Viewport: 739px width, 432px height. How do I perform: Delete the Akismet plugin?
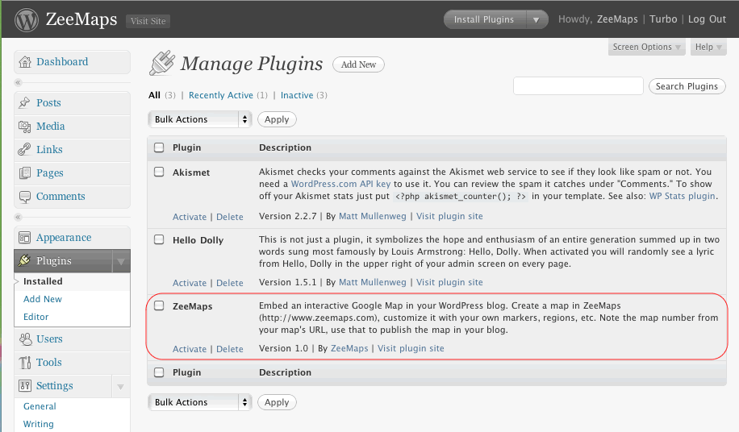(229, 217)
